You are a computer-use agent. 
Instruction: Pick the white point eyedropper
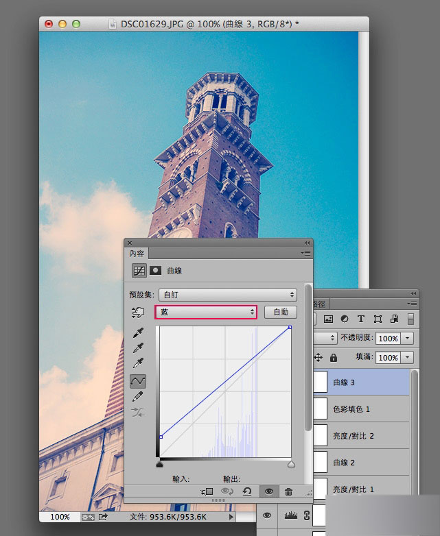click(x=138, y=363)
